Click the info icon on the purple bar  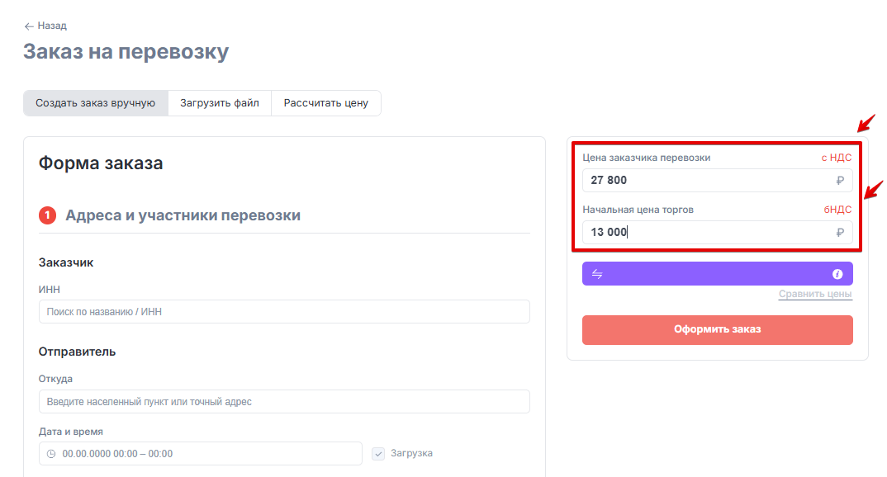click(x=837, y=274)
